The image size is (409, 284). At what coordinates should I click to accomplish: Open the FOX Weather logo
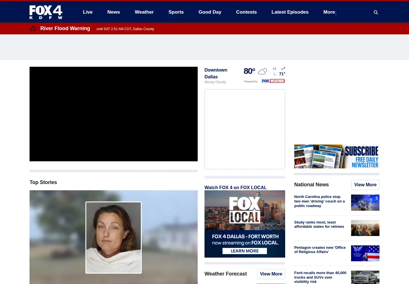273,81
